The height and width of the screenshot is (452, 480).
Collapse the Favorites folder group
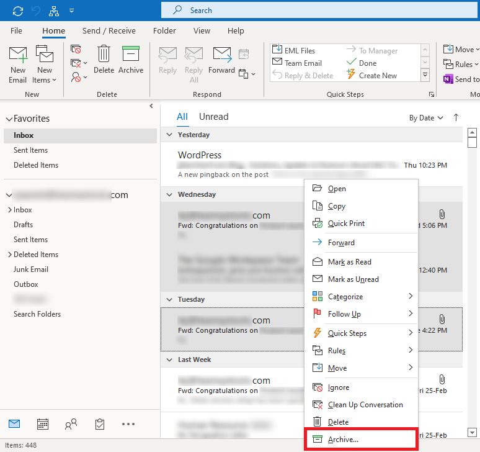point(9,119)
